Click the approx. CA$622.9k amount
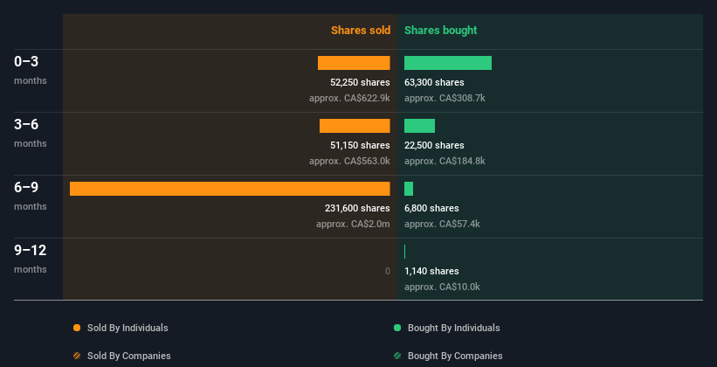The image size is (717, 367). [349, 98]
